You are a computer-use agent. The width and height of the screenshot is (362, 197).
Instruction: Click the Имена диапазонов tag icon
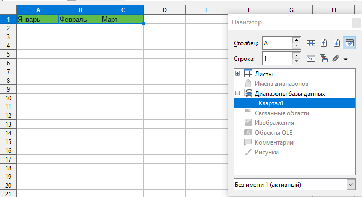[x=248, y=83]
